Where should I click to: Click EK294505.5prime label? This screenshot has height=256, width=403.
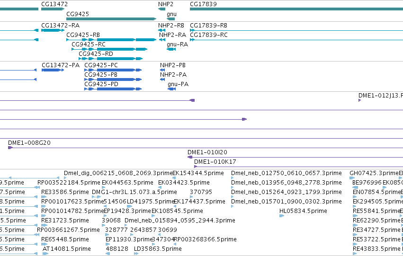(x=378, y=202)
